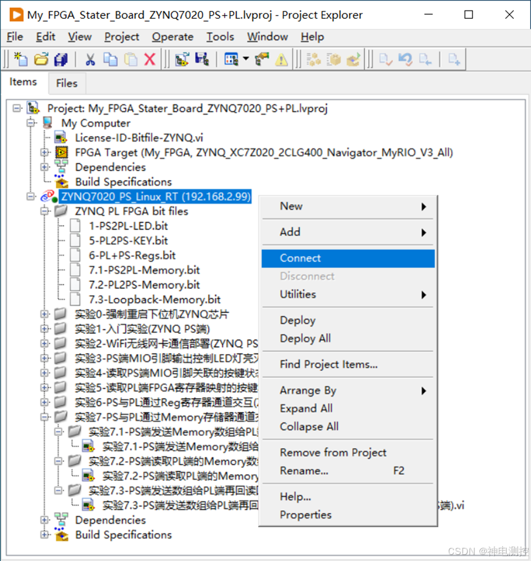Click the filter view toolbar icon

(231, 59)
